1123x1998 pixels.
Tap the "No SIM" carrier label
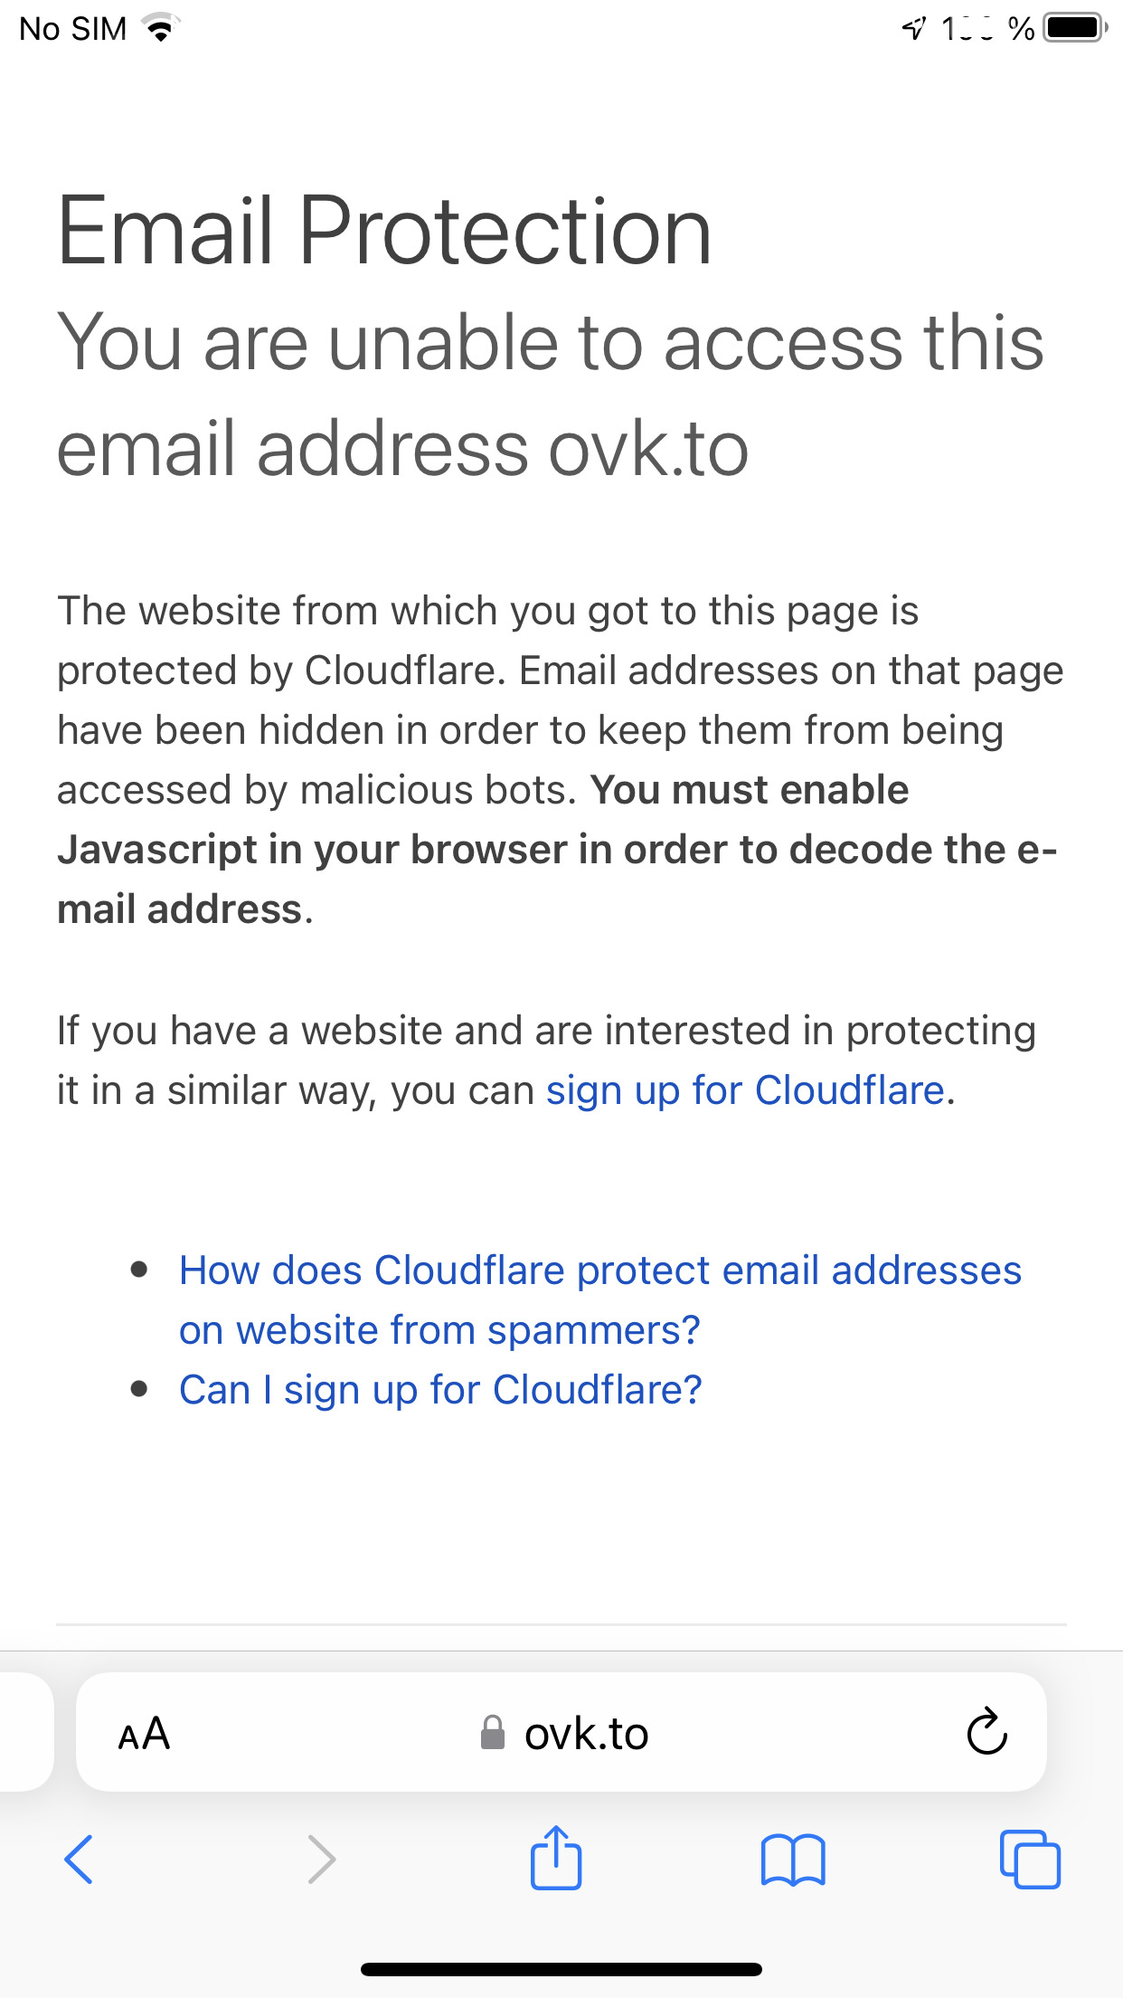tap(72, 29)
